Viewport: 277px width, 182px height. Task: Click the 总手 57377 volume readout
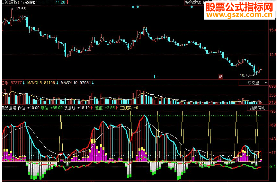[12, 82]
